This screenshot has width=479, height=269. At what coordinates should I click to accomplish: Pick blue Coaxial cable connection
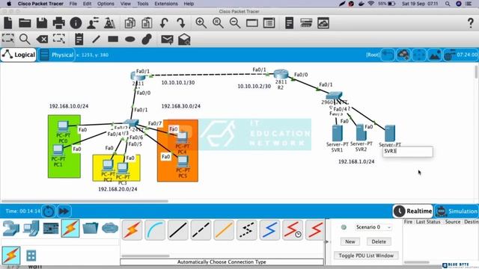coord(269,230)
